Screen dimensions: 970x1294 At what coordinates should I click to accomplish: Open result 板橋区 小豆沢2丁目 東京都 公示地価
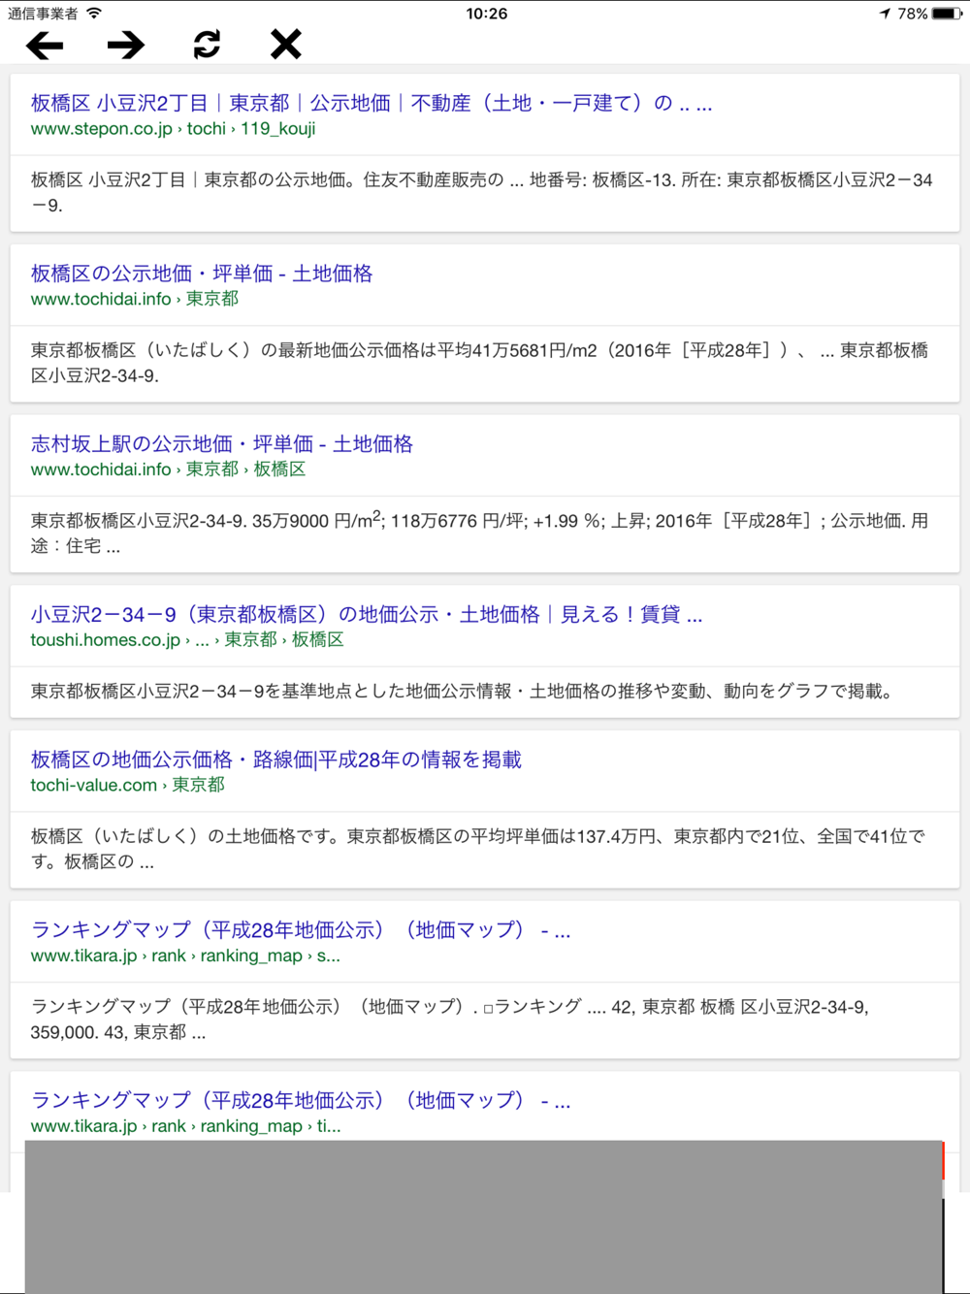coord(372,103)
